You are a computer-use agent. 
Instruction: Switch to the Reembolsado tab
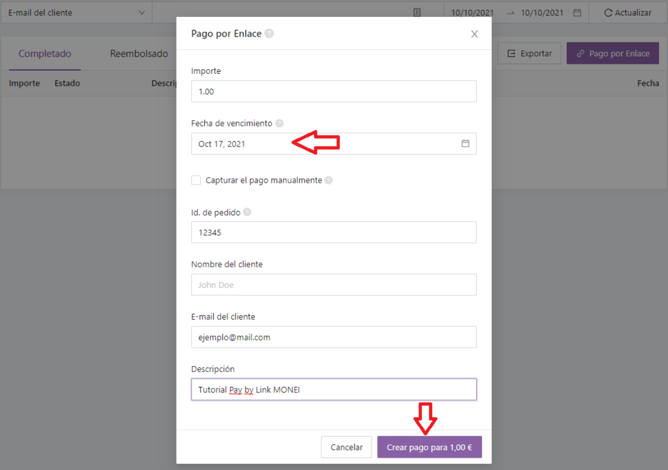pos(139,54)
